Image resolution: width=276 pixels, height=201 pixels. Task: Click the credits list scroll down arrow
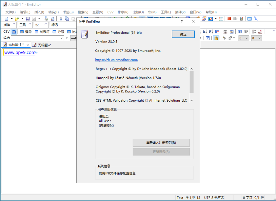[x=192, y=100]
